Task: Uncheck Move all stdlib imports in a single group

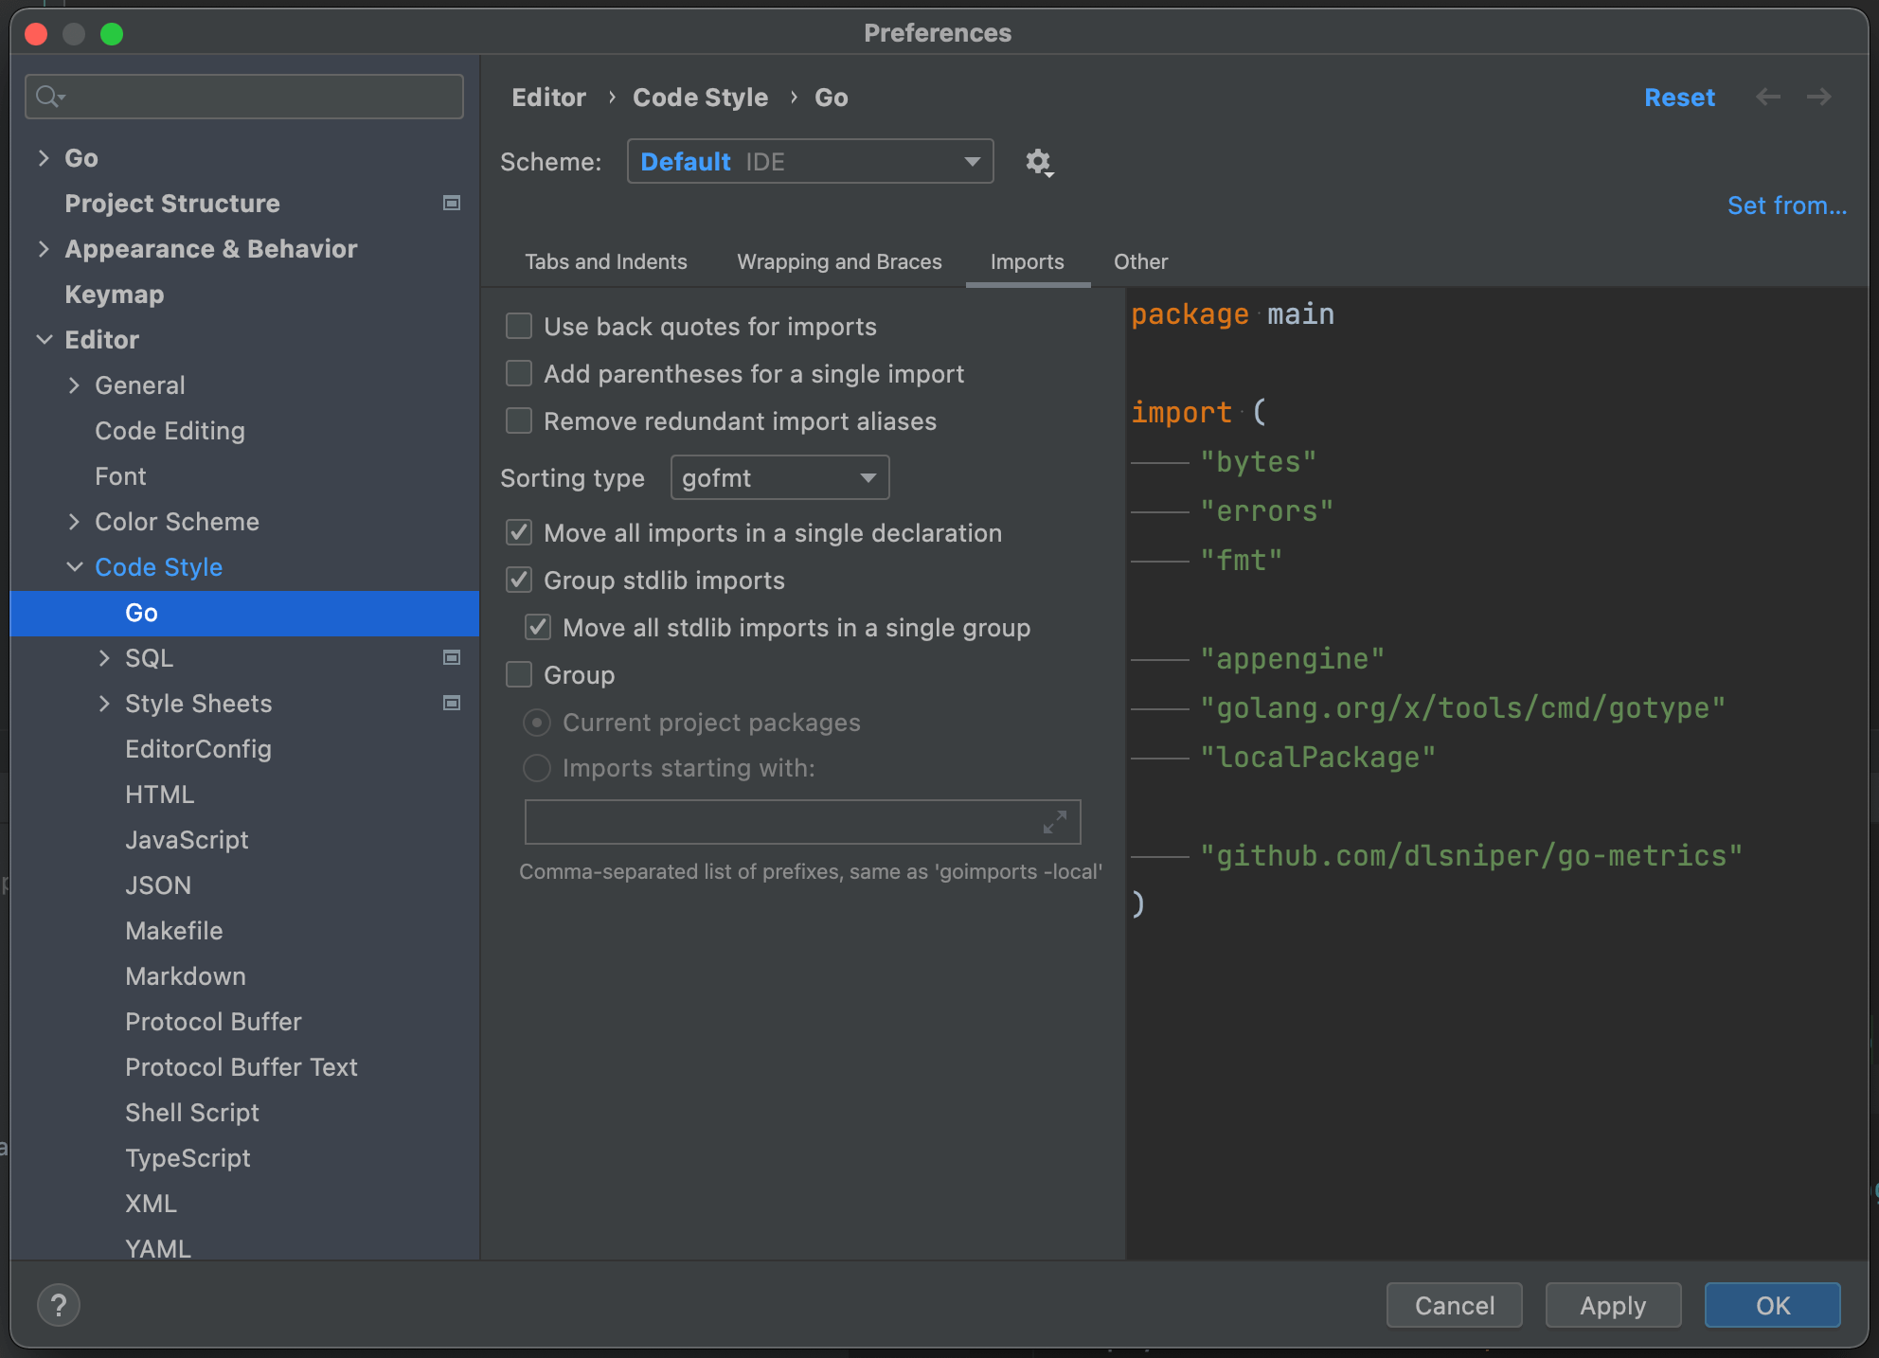Action: click(538, 627)
